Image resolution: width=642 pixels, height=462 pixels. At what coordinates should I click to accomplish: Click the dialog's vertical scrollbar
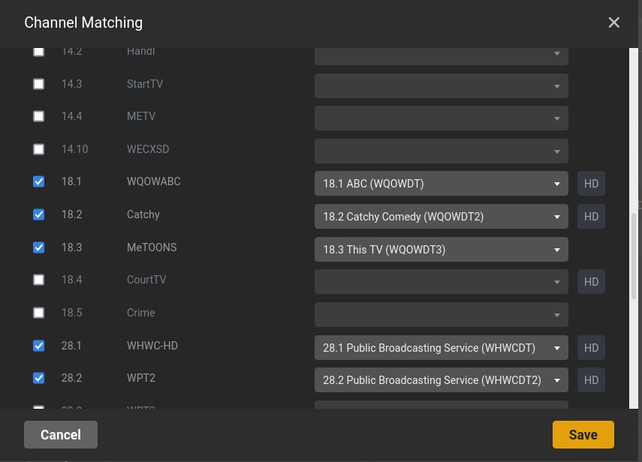pos(634,256)
